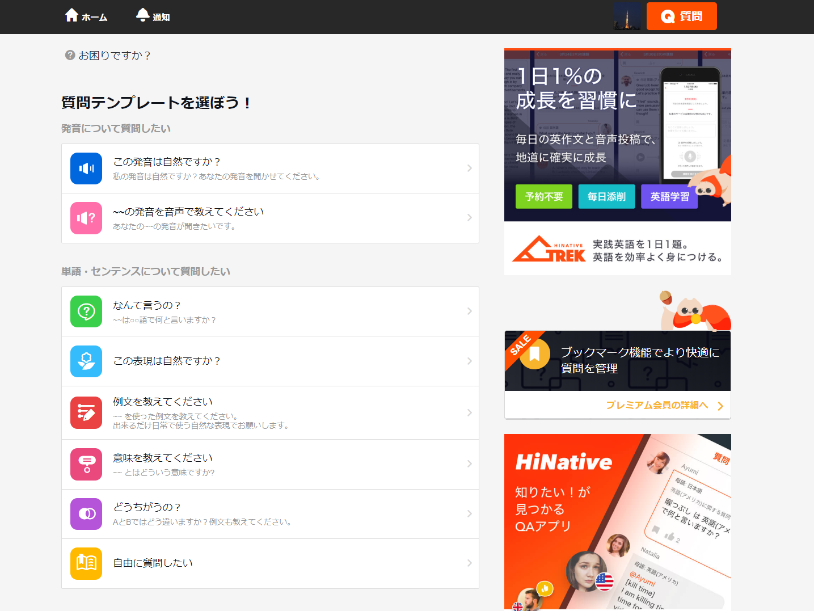Click the orange arrow beside プレミアム会員の詳細へ
Image resolution: width=814 pixels, height=611 pixels.
tap(720, 406)
